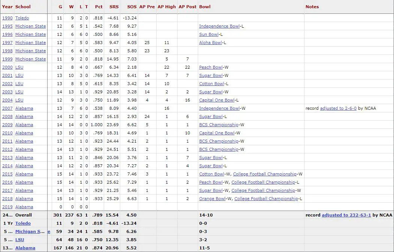This screenshot has height=252, width=394.
Task: Select the -13.24 SOS cell in 1990 row
Action: 130,18
